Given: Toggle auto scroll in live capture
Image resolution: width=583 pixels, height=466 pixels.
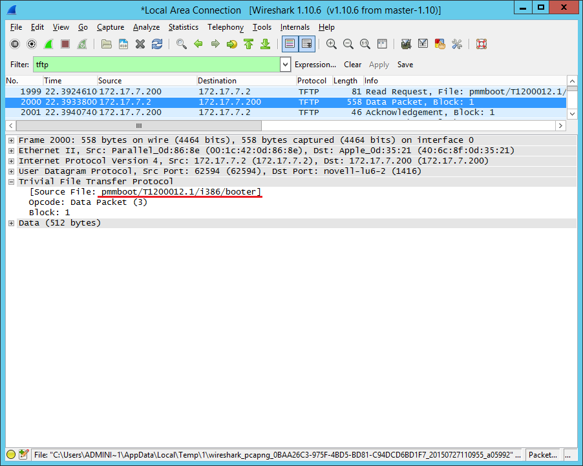Looking at the screenshot, I should [x=306, y=44].
